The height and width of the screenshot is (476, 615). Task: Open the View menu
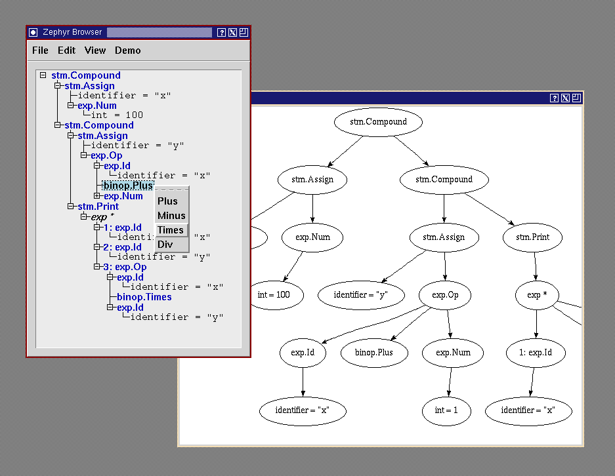point(95,50)
